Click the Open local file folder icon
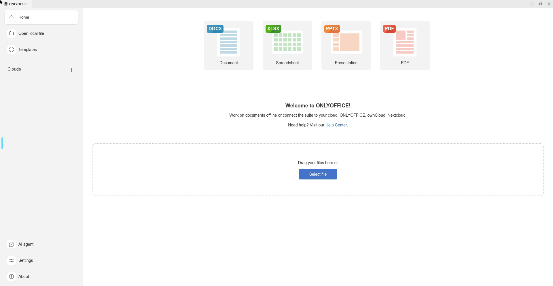 tap(12, 33)
